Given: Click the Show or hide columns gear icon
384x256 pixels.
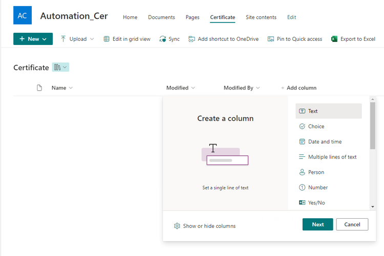Looking at the screenshot, I should (177, 226).
